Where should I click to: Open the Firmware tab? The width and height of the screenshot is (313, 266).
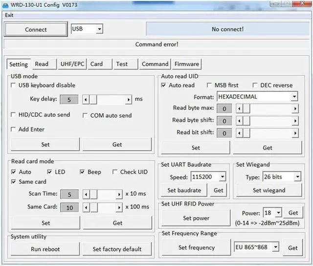(187, 64)
